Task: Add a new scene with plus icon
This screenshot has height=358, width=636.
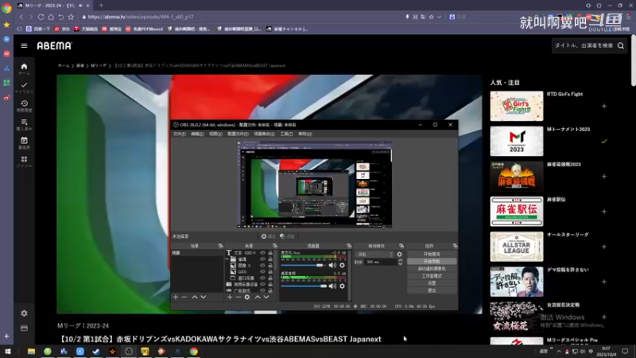Action: 176,297
